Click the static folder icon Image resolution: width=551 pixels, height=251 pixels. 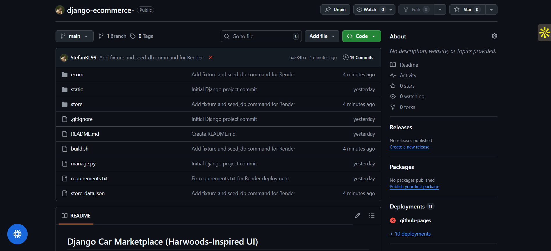(65, 89)
